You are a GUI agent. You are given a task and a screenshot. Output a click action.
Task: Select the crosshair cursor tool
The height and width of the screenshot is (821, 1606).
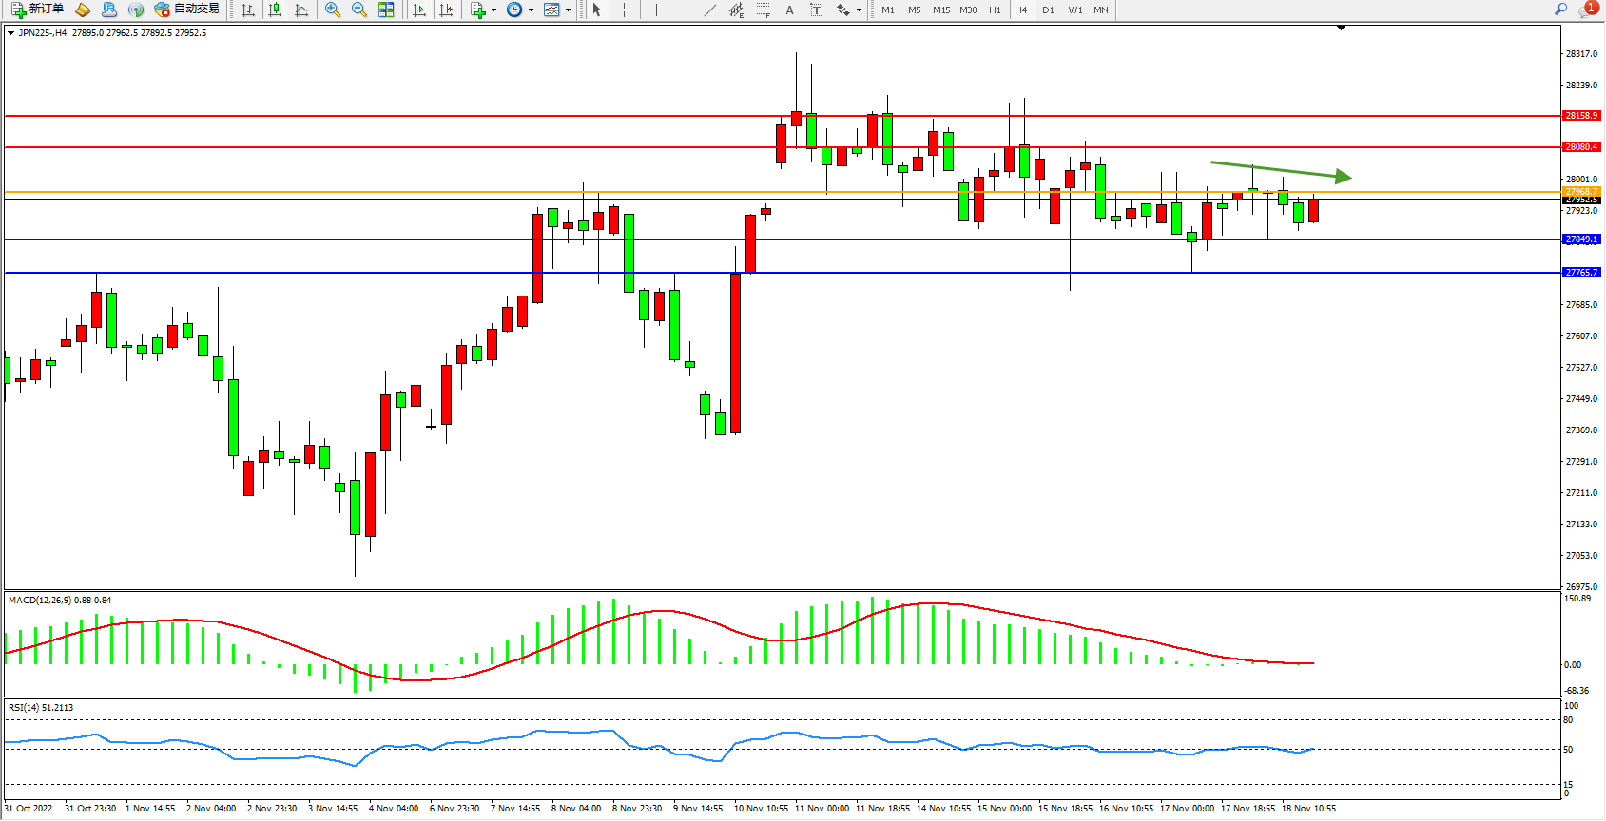[624, 10]
